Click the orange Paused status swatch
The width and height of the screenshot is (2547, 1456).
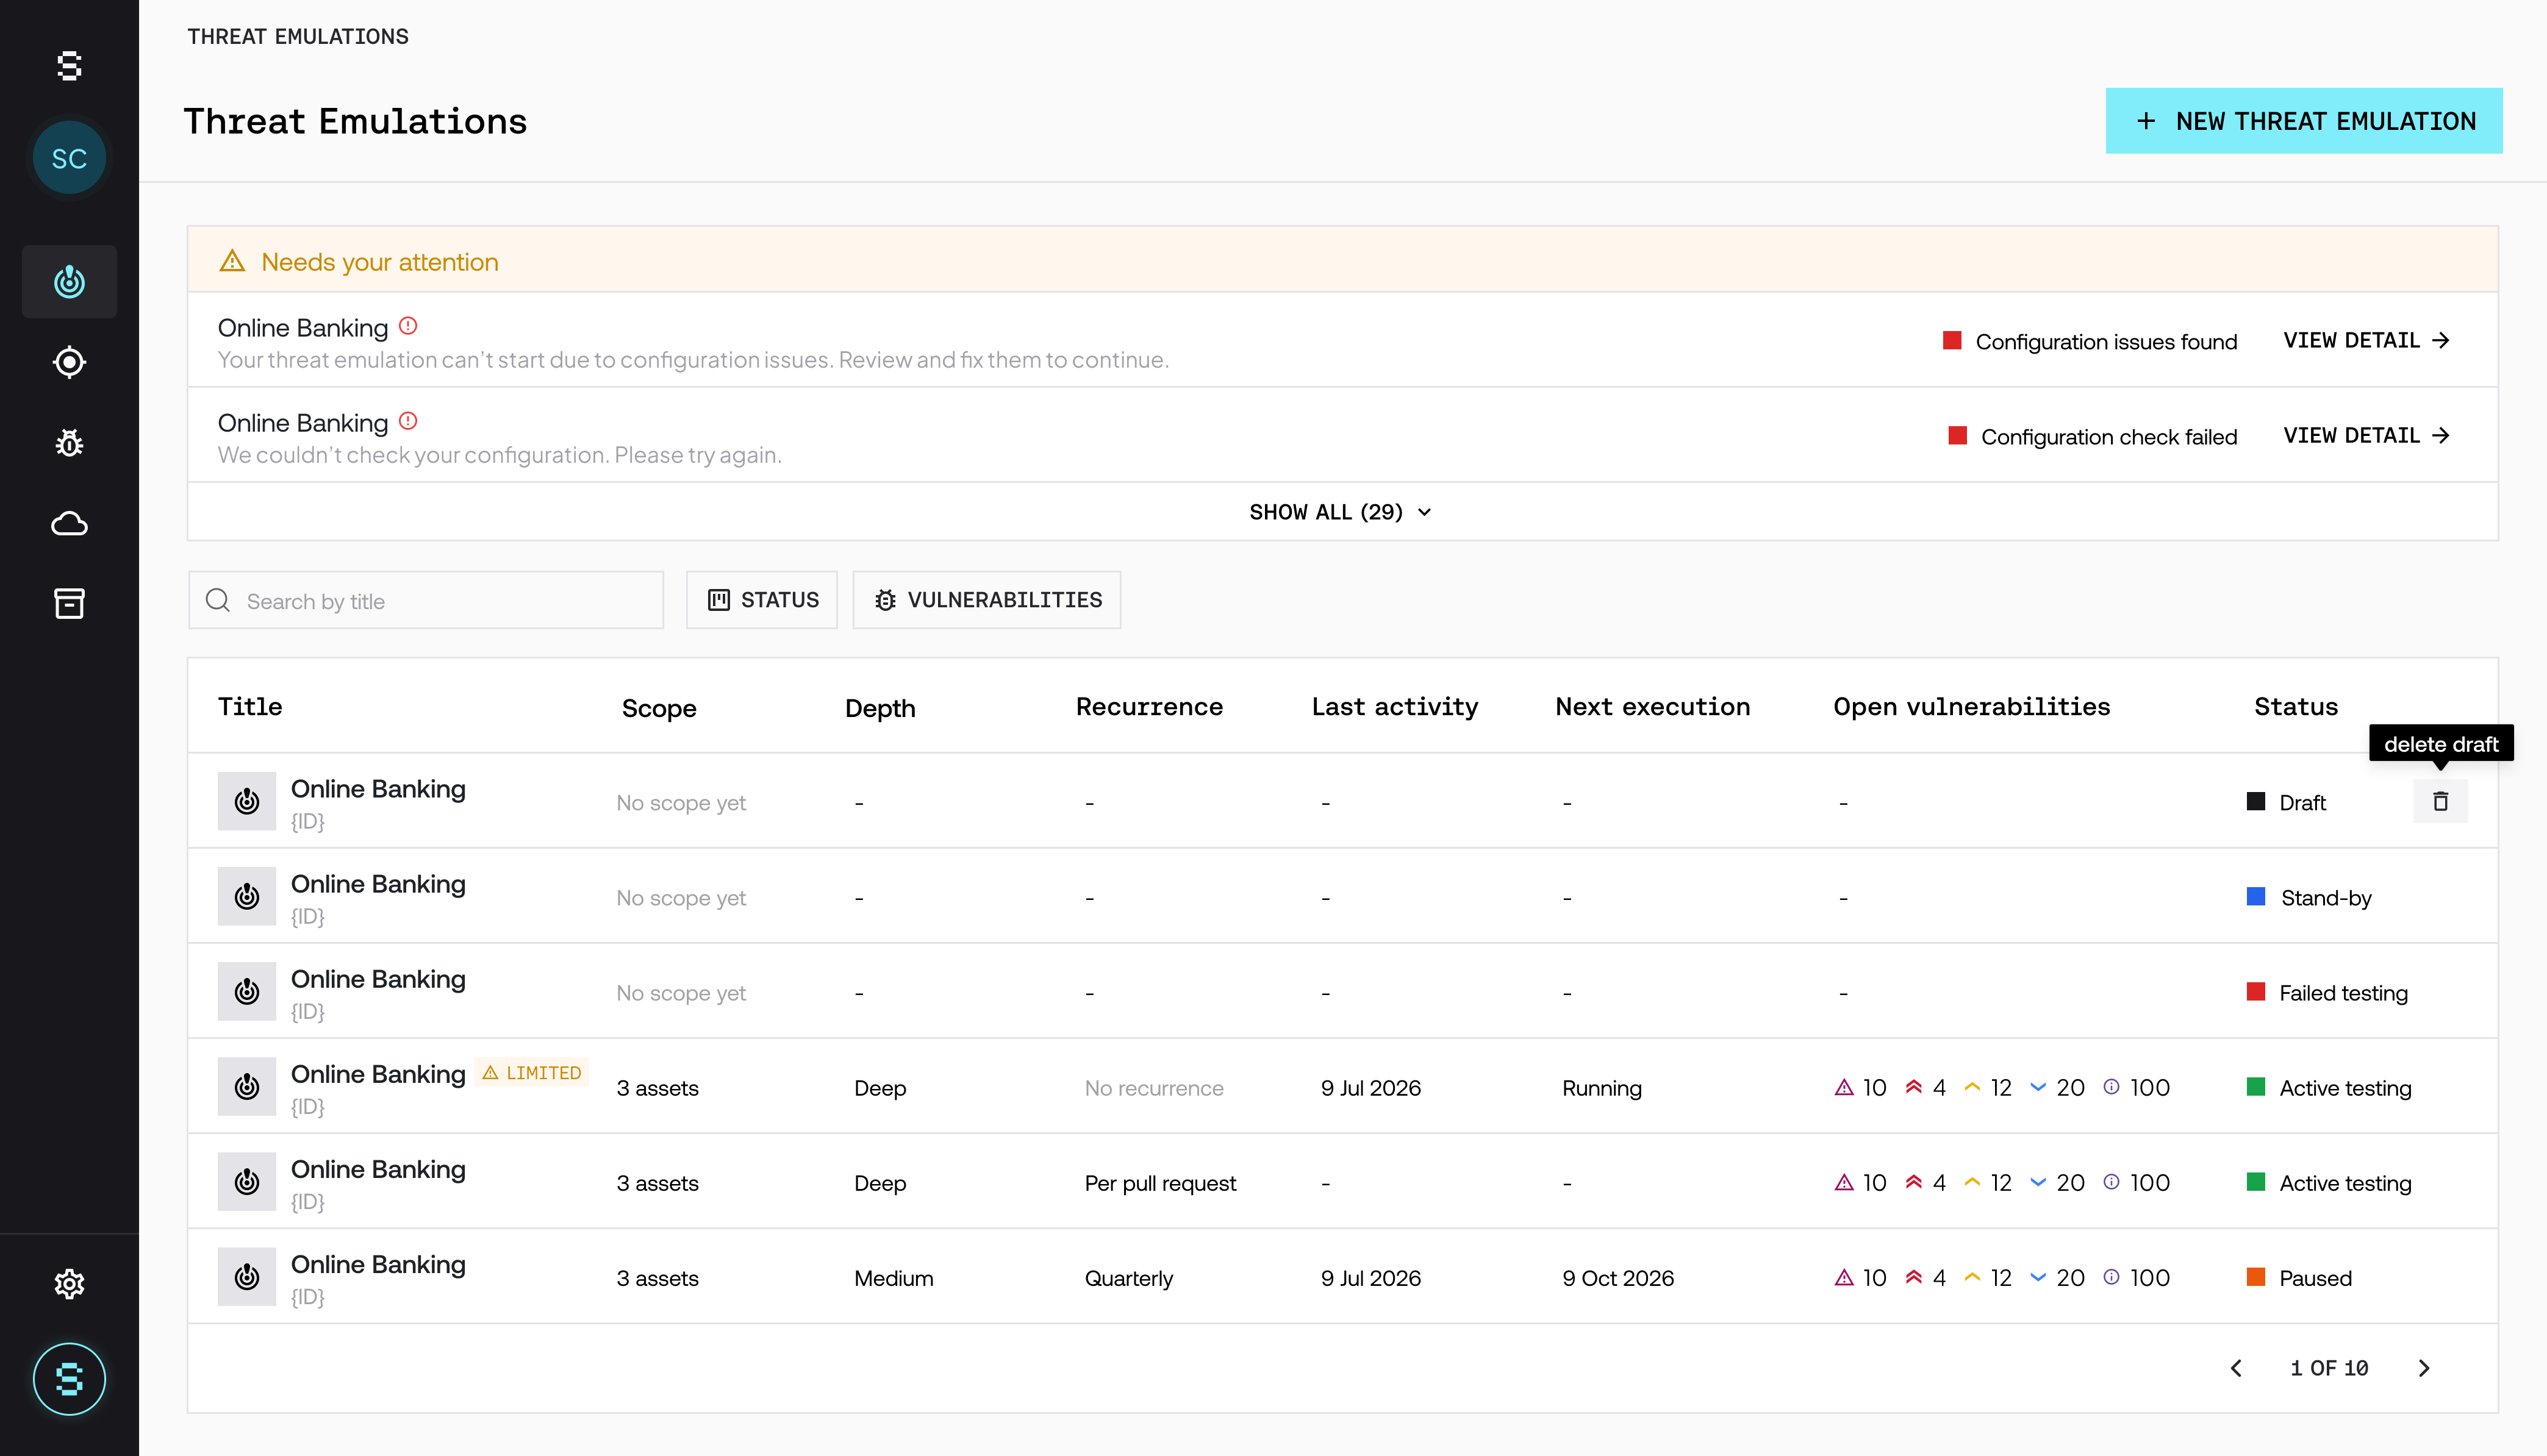[x=2256, y=1276]
